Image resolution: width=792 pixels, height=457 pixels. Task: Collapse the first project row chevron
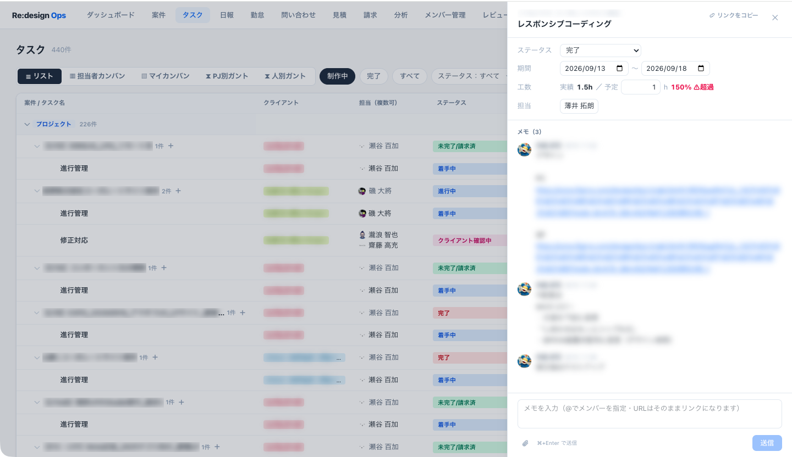[37, 146]
